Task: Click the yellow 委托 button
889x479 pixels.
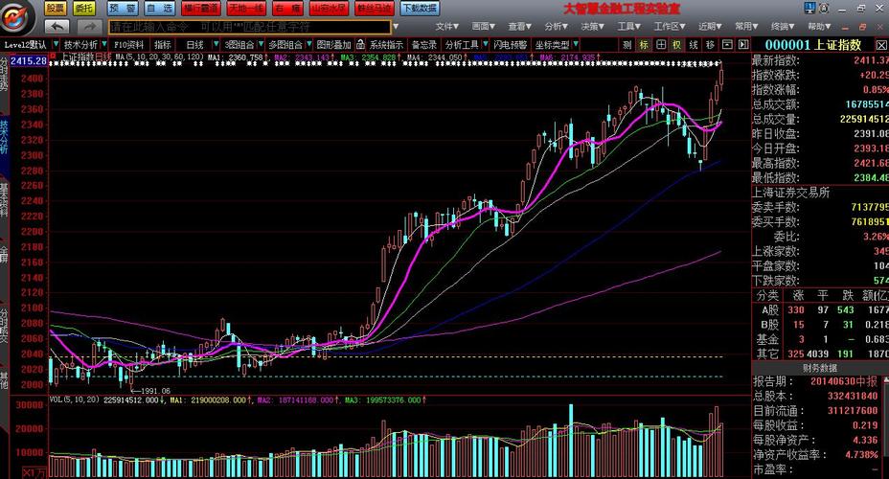Action: pyautogui.click(x=84, y=9)
